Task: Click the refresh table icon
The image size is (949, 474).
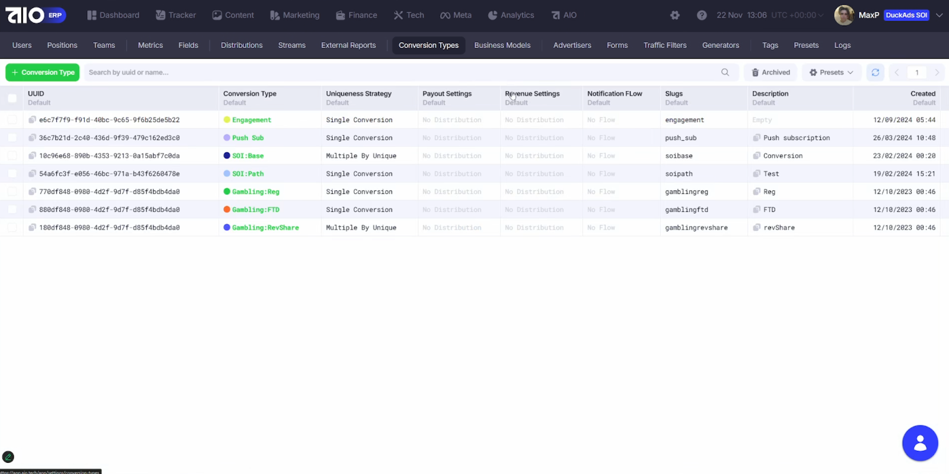Action: [875, 72]
